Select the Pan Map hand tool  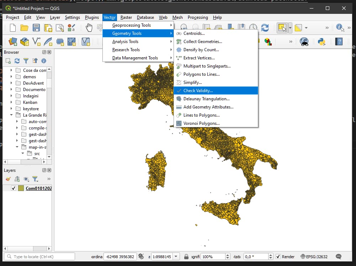point(89,28)
